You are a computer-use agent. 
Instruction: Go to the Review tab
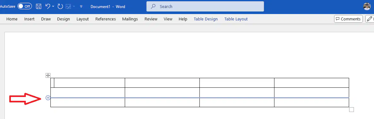151,19
